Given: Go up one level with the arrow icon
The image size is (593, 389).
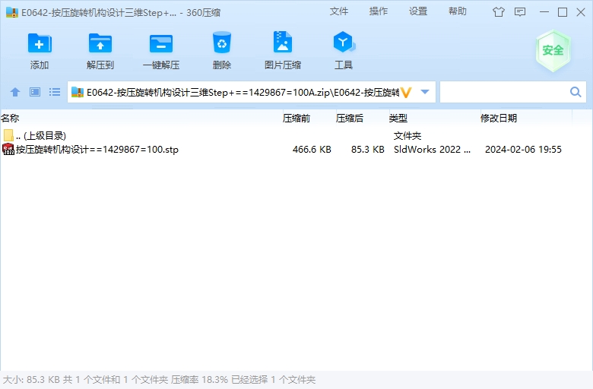Looking at the screenshot, I should click(x=15, y=92).
